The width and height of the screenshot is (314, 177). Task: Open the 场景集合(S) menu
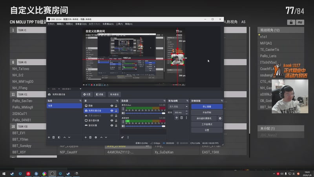108,24
